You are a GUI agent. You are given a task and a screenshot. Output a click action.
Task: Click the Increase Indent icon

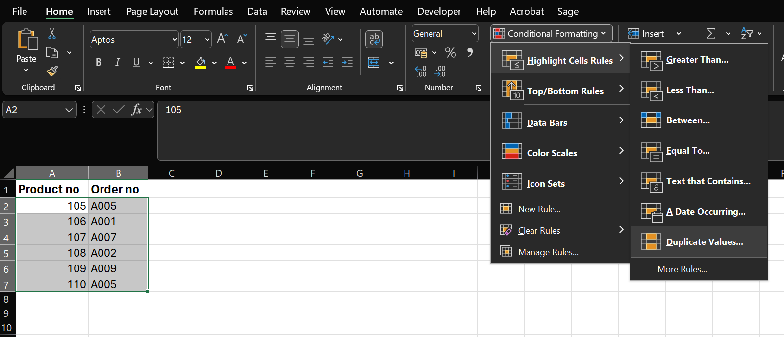click(347, 62)
